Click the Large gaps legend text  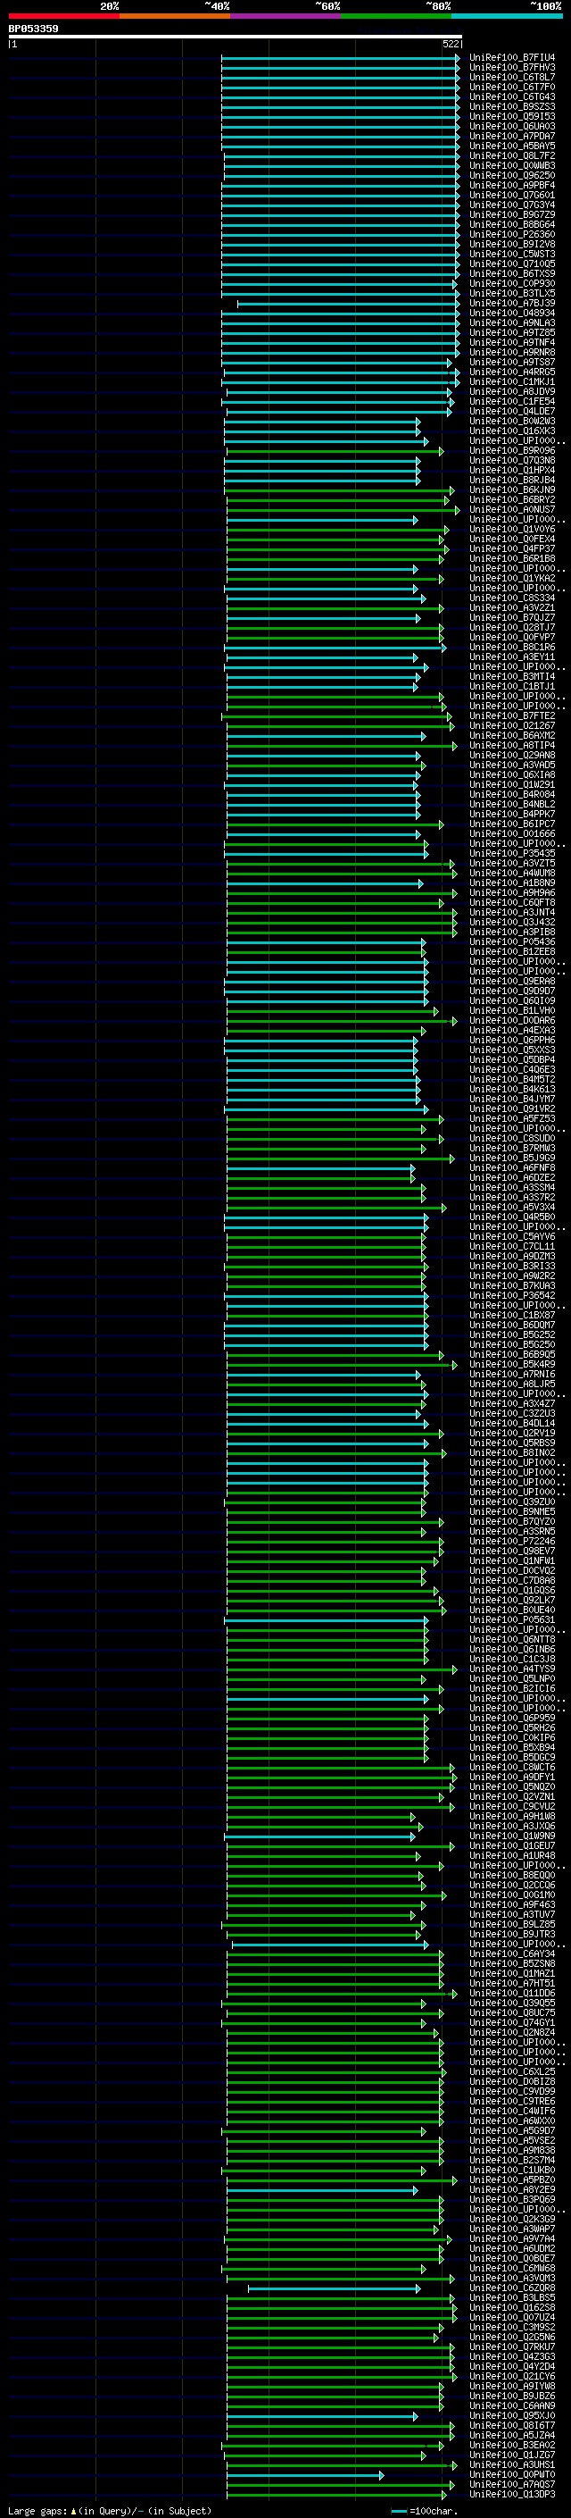point(110,2510)
